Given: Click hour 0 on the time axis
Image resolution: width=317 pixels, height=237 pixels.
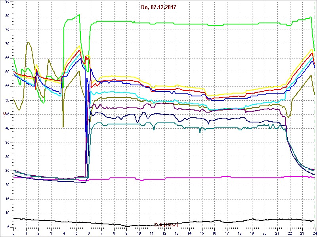Looking at the screenshot, I should [13, 233].
